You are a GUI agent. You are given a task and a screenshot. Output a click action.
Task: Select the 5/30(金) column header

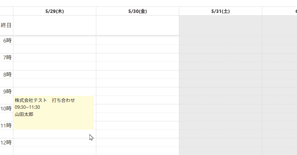[138, 11]
